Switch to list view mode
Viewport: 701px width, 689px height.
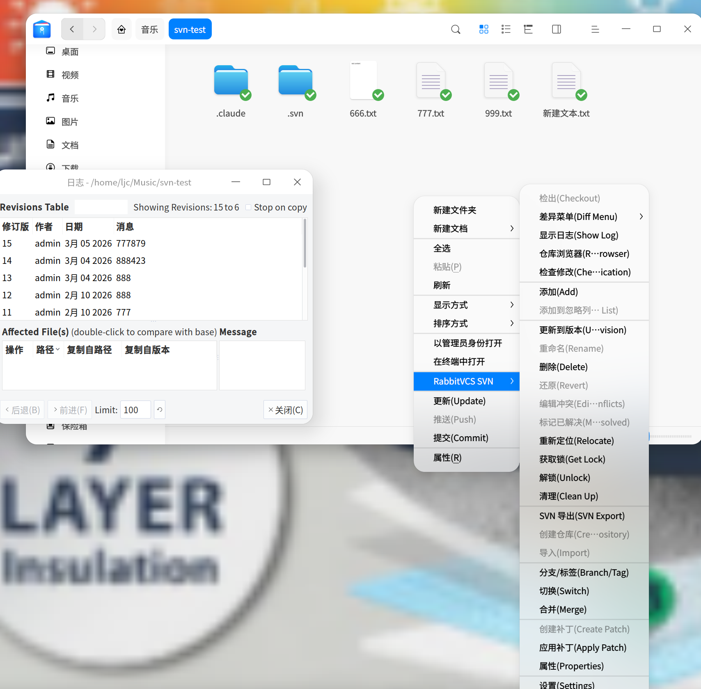(506, 29)
